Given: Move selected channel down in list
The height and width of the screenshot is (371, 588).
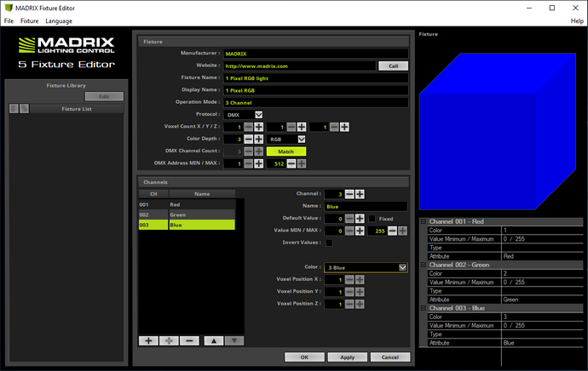Looking at the screenshot, I should [234, 340].
